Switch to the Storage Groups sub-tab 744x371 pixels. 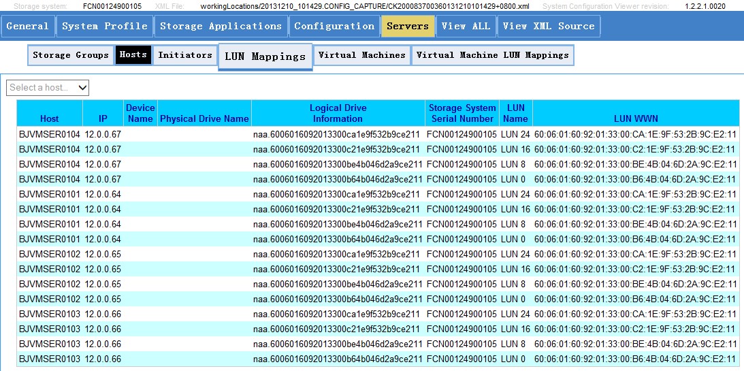[x=71, y=55]
